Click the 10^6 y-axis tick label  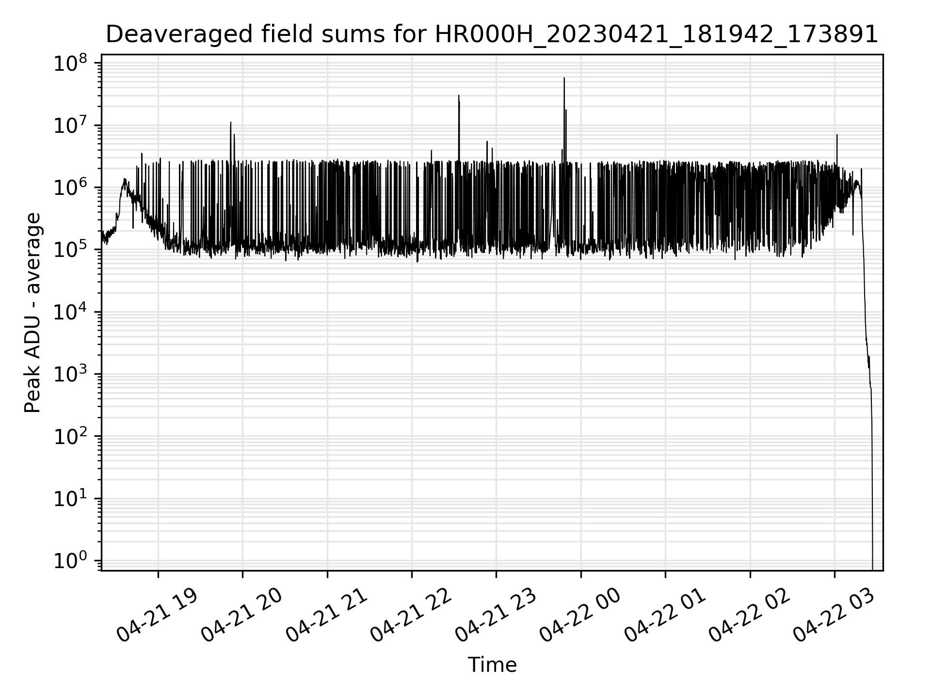click(x=70, y=187)
